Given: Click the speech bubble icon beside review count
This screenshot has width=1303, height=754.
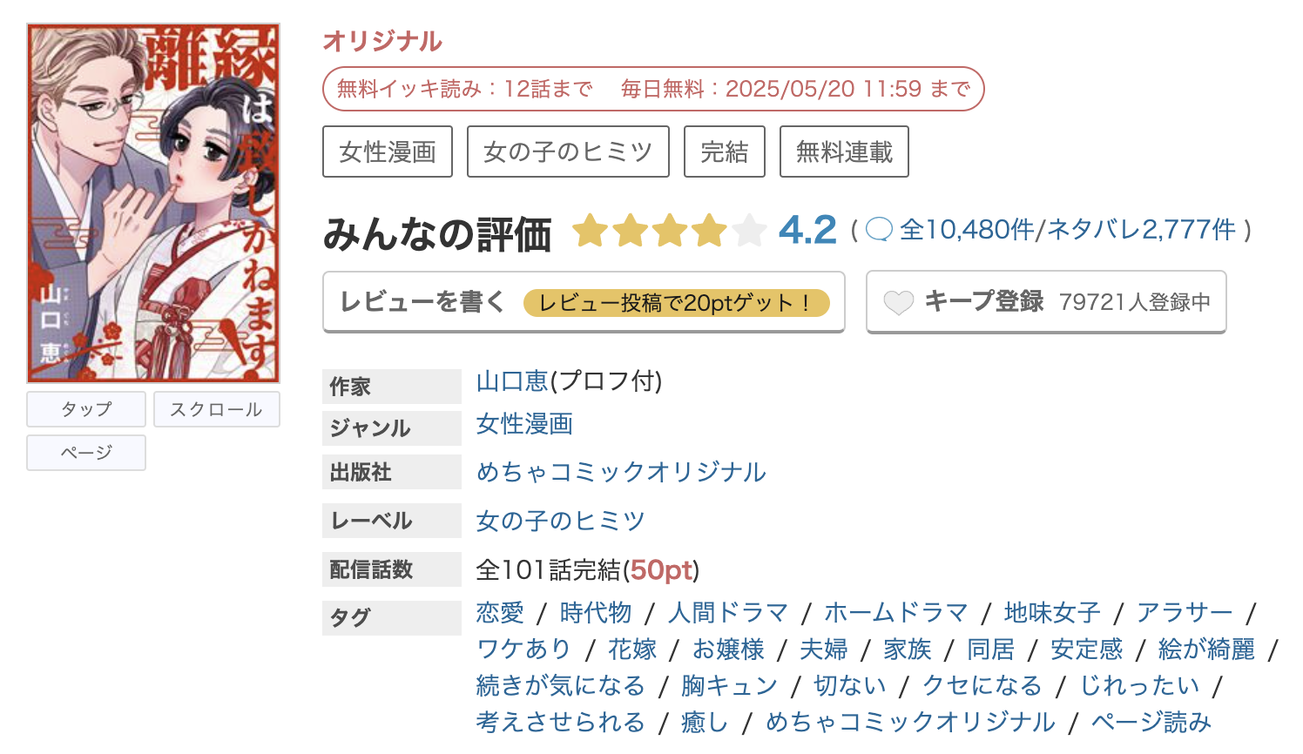Looking at the screenshot, I should tap(882, 229).
